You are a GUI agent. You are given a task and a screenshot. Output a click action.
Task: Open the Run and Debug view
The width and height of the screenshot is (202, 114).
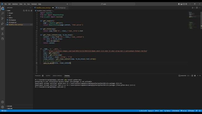coord(3,23)
